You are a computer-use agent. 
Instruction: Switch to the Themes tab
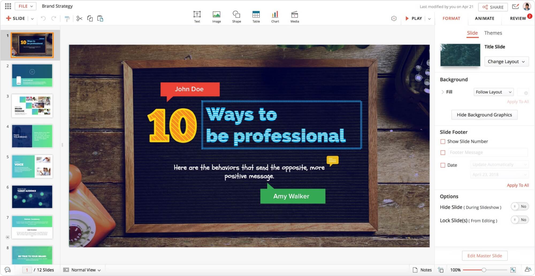point(493,33)
